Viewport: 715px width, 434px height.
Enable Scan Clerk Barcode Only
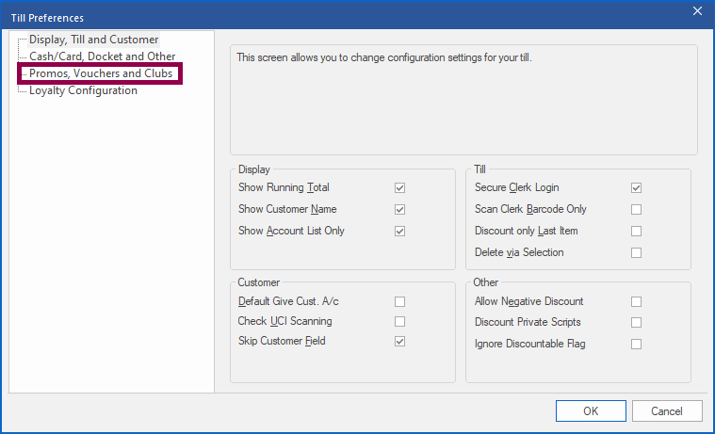(637, 209)
